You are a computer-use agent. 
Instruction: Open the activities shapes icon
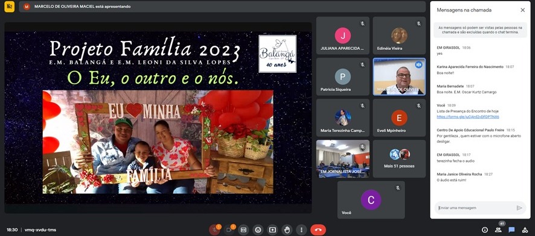(525, 230)
